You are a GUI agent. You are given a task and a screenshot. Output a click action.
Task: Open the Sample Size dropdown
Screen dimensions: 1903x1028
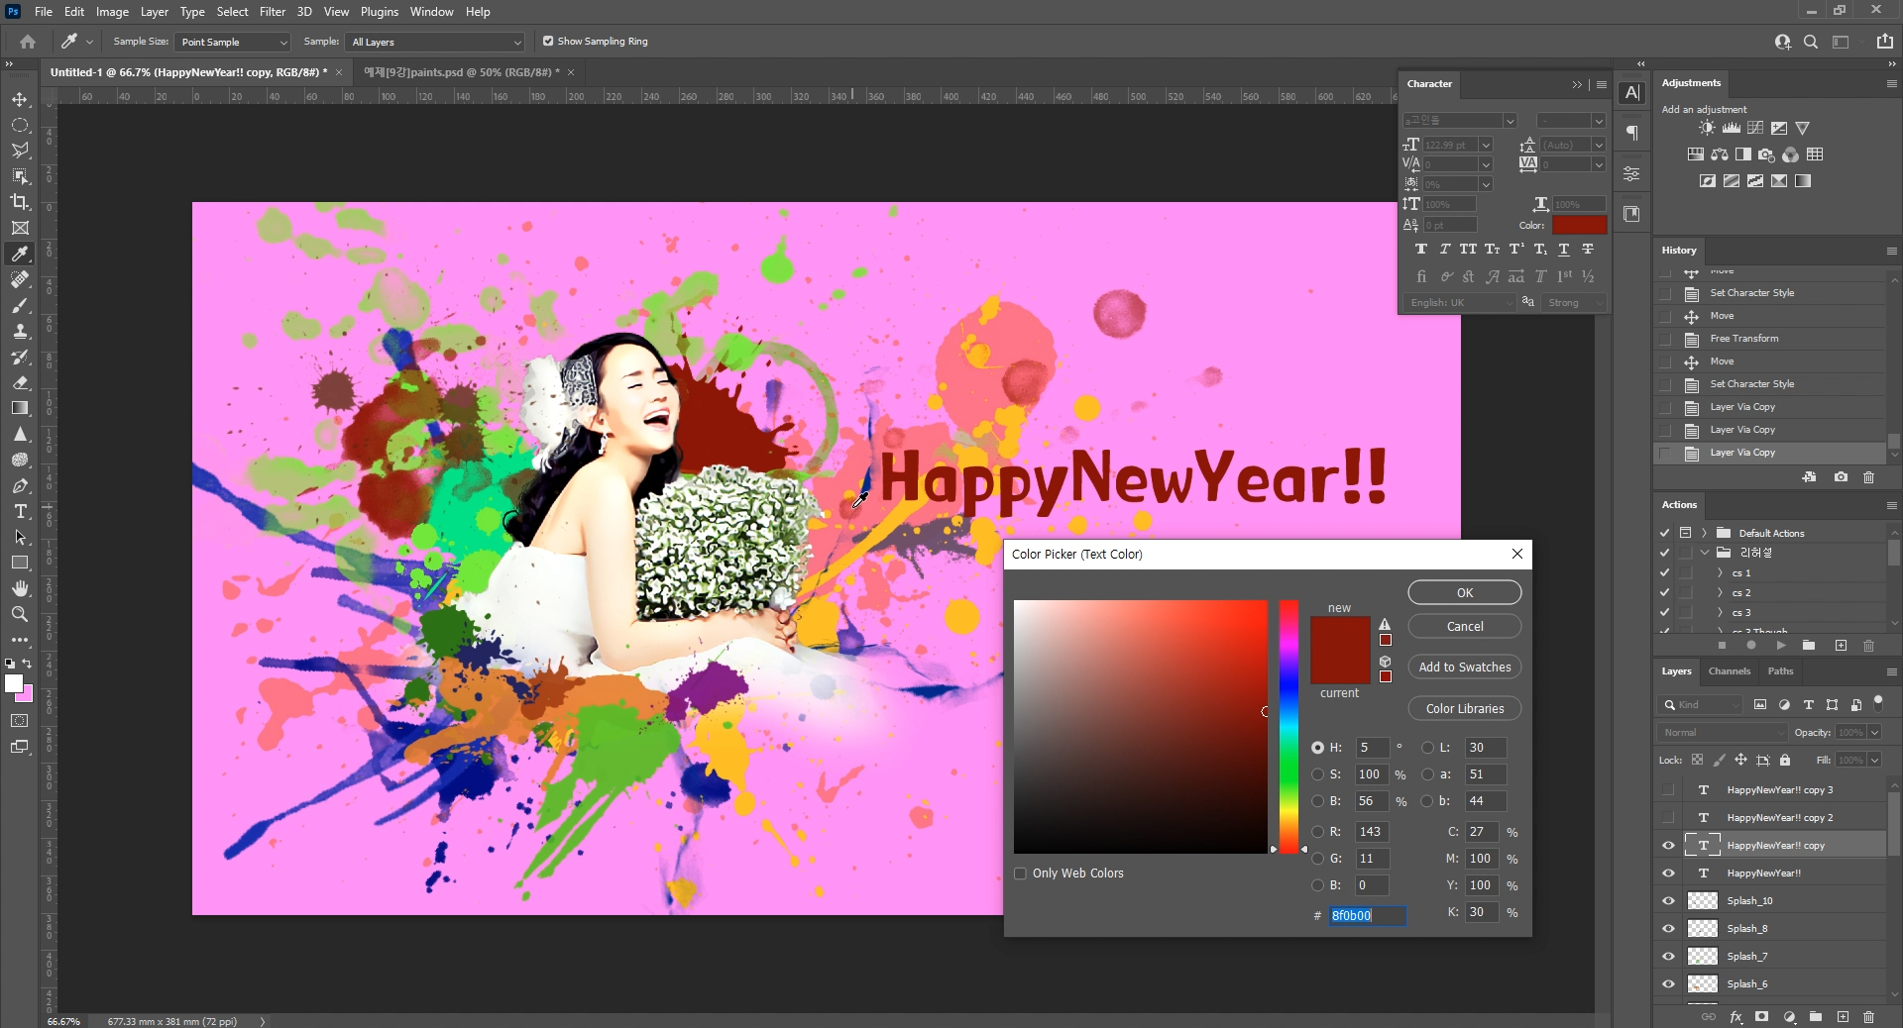click(232, 42)
